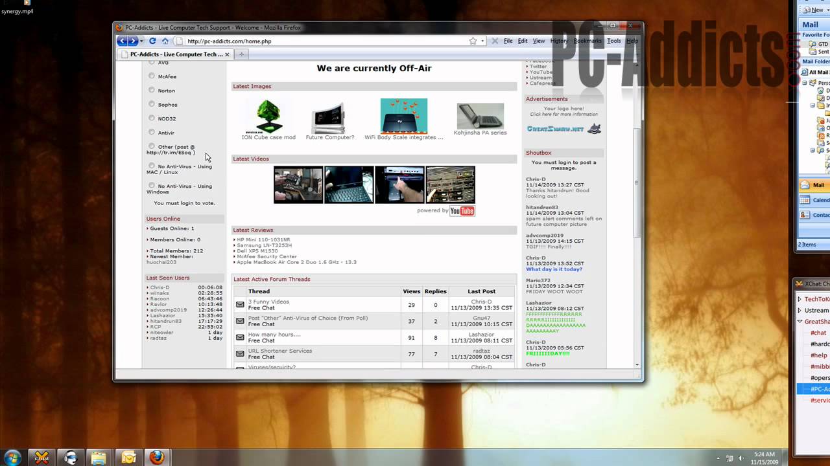Open the Tools menu in Firefox
Viewport: 830px width, 466px height.
(614, 41)
